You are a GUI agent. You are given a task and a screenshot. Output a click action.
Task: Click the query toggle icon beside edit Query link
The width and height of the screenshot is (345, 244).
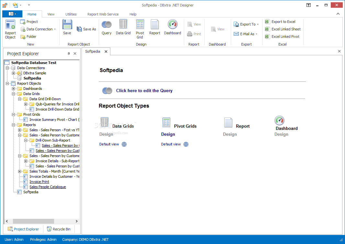pyautogui.click(x=107, y=90)
